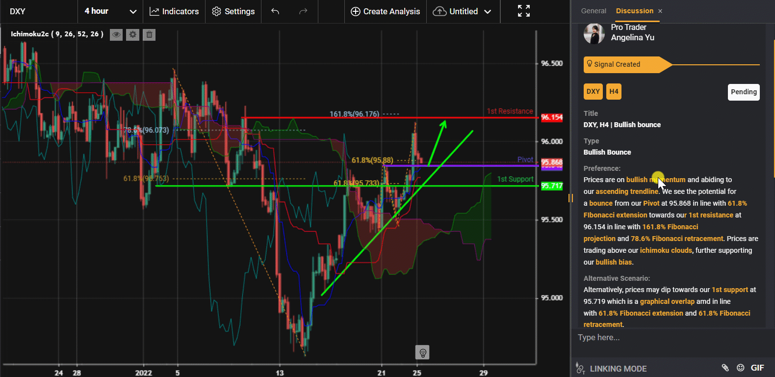Click the Signal Created banner
The height and width of the screenshot is (377, 775).
click(x=628, y=64)
